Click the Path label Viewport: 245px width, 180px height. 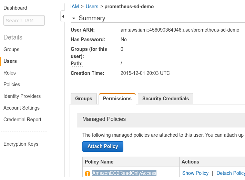[x=76, y=64]
